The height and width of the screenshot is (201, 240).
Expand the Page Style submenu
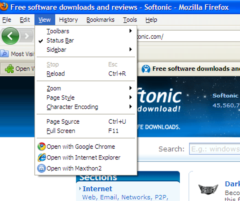[x=86, y=98]
